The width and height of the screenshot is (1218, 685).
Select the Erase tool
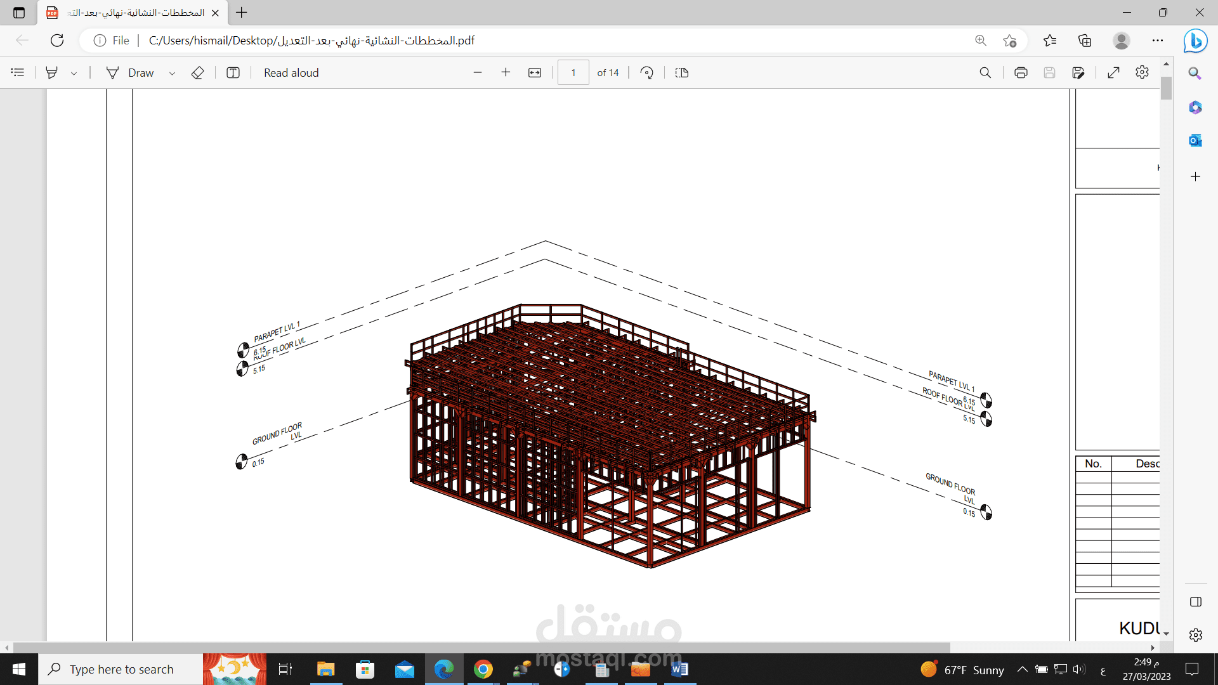197,73
